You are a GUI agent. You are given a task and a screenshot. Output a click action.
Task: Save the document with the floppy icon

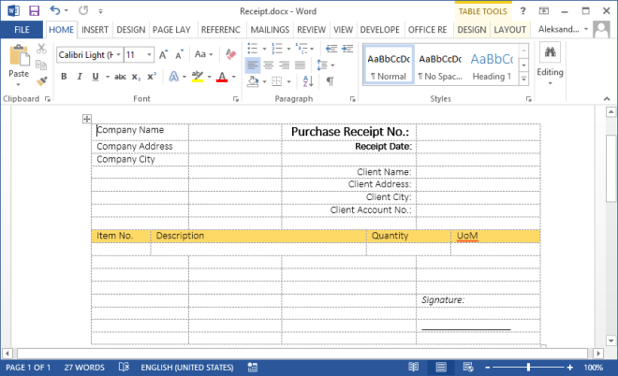(x=35, y=10)
